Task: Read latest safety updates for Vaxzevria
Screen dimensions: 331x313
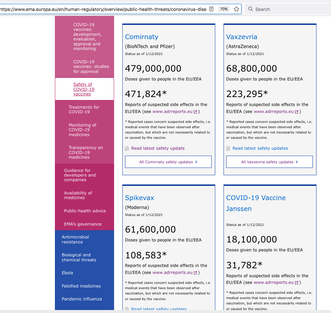Action: point(260,148)
